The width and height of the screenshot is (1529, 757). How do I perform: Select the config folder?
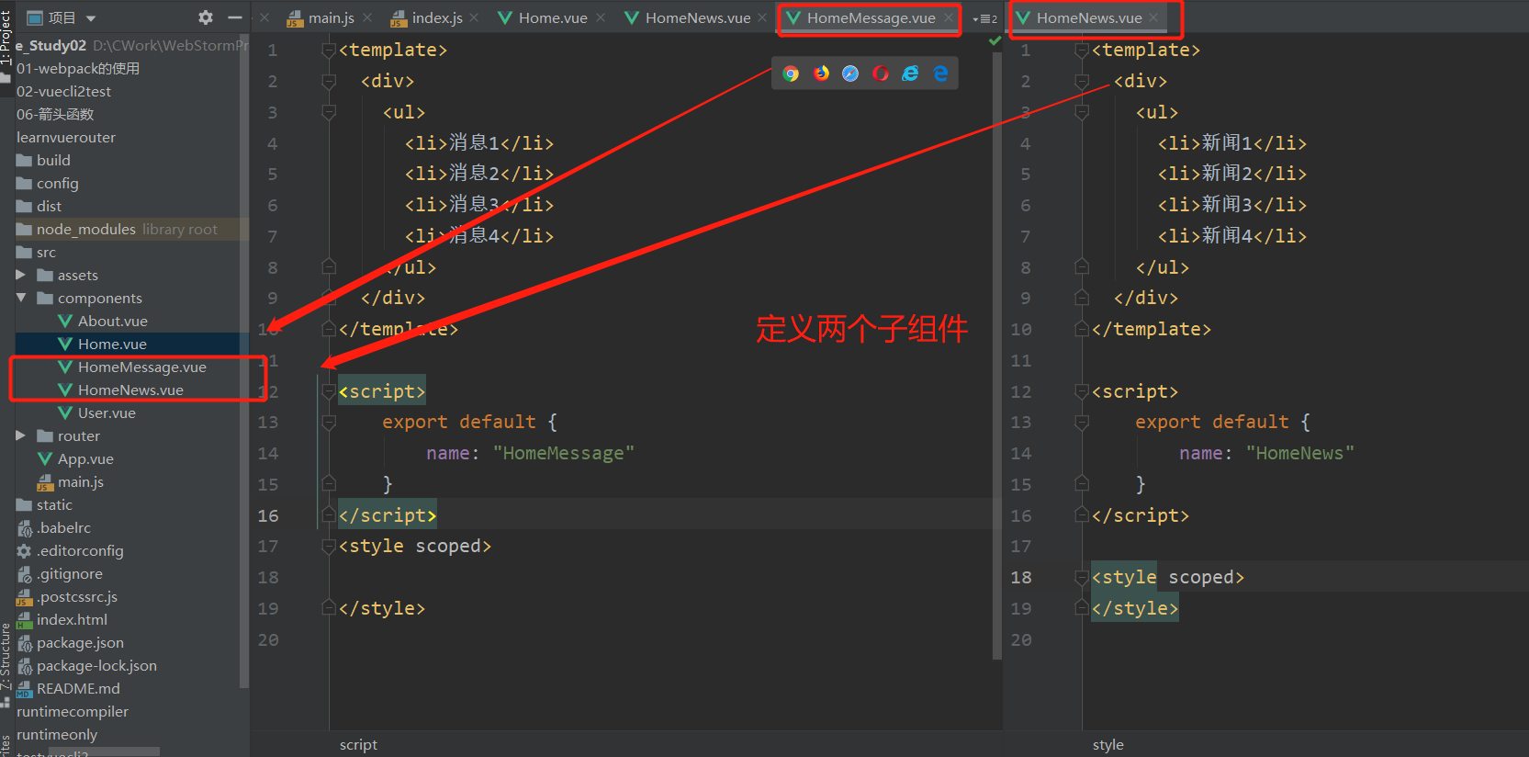coord(57,183)
